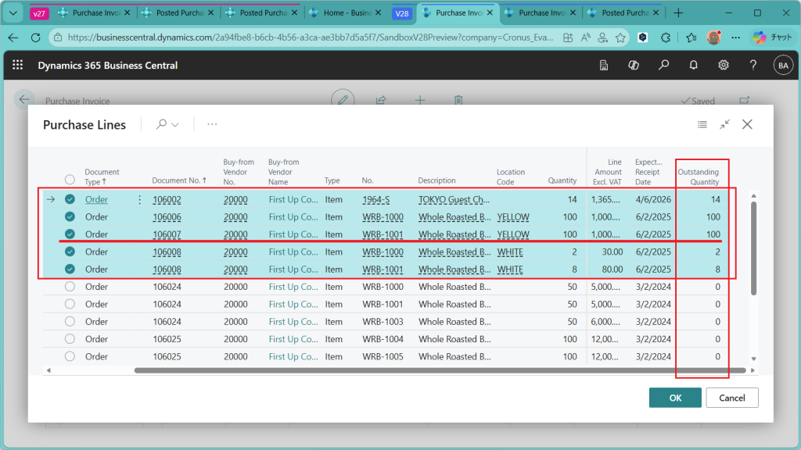Open the notifications bell
Image resolution: width=801 pixels, height=450 pixels.
[x=693, y=66]
